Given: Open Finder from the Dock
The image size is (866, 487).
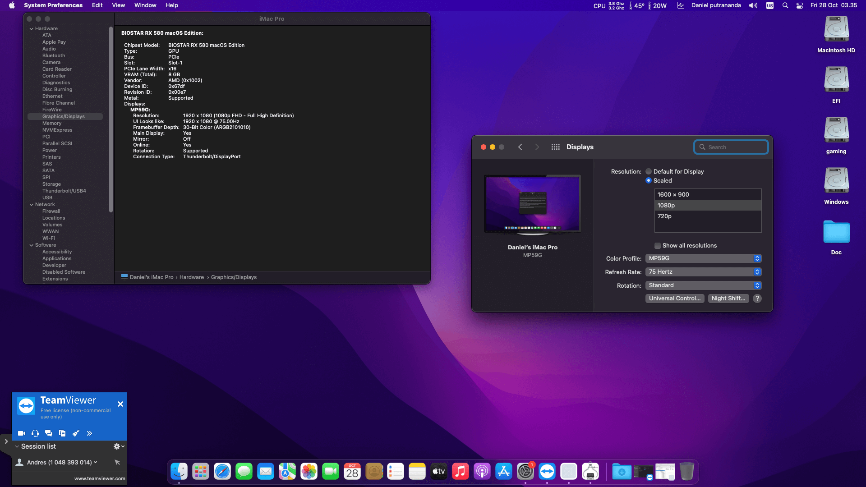Looking at the screenshot, I should point(179,472).
